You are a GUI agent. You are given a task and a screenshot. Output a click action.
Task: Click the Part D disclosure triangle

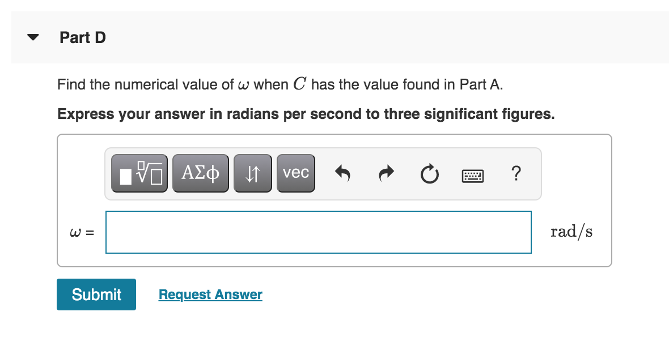[x=32, y=37]
